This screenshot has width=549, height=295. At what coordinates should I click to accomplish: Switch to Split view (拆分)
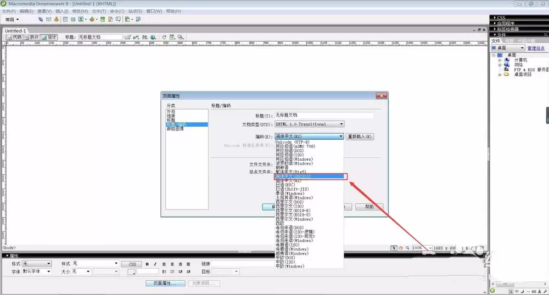[x=32, y=37]
